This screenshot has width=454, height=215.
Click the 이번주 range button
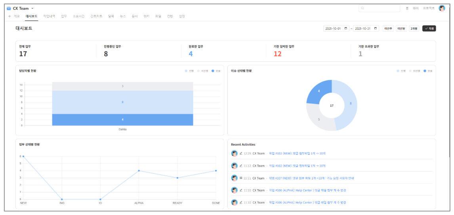[388, 29]
